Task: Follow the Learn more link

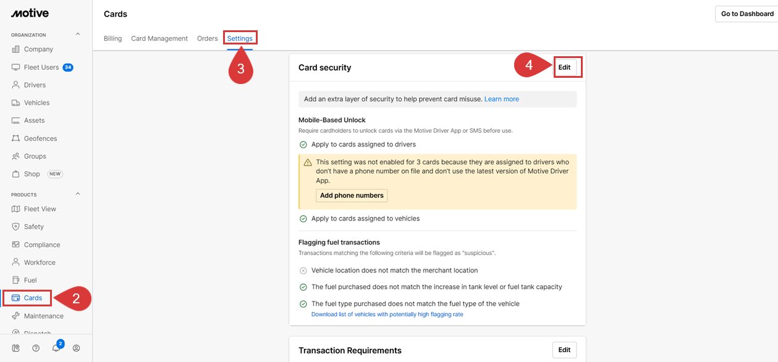Action: [501, 99]
